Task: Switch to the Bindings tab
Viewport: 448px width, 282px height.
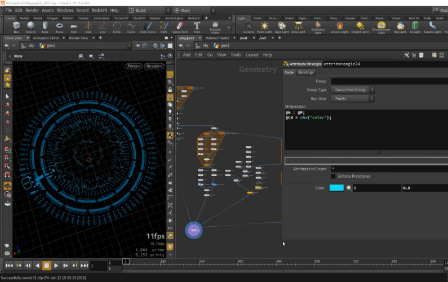Action: (x=306, y=72)
